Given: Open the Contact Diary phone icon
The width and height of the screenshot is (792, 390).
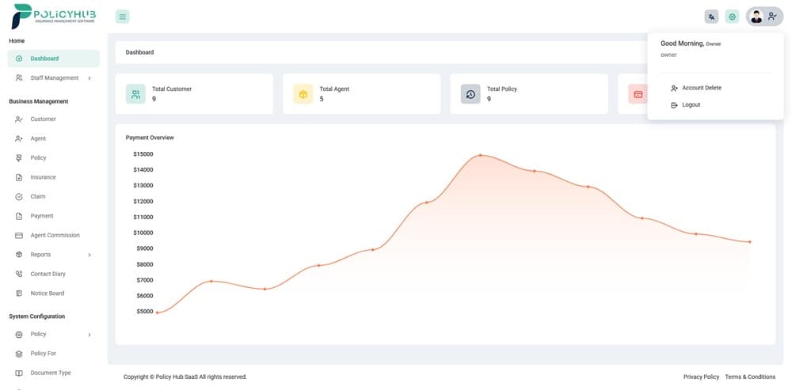Looking at the screenshot, I should tap(19, 274).
